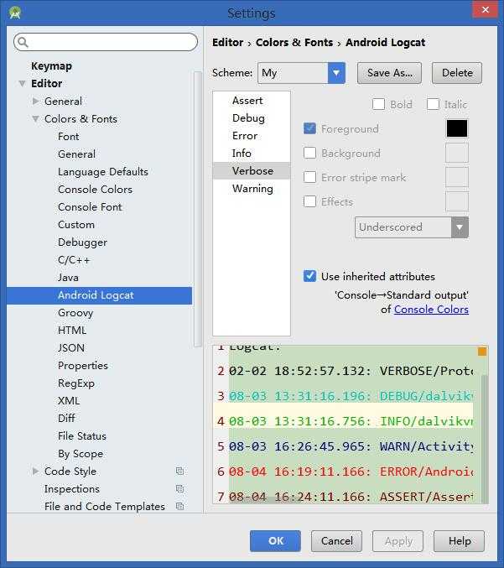Select XML color settings
Image resolution: width=504 pixels, height=568 pixels.
69,401
